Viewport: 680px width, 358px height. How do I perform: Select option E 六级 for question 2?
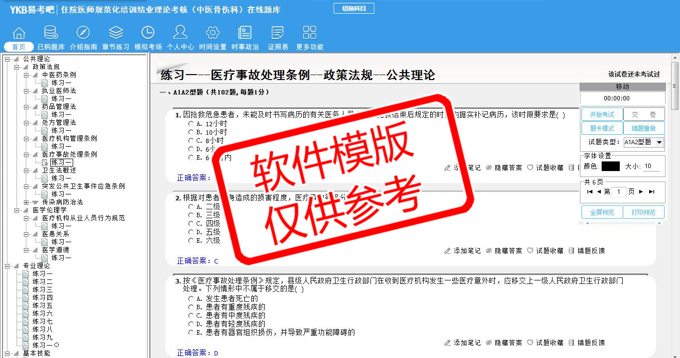tap(191, 241)
